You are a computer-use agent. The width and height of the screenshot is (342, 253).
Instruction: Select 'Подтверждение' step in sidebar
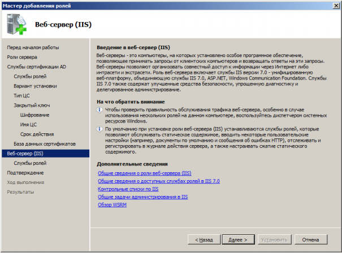click(x=25, y=172)
